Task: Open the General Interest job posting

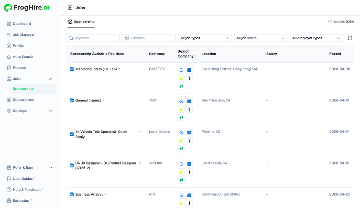Action: tap(88, 100)
